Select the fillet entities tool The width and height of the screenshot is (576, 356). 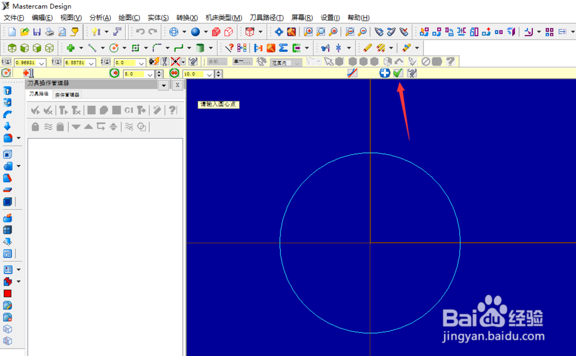157,48
